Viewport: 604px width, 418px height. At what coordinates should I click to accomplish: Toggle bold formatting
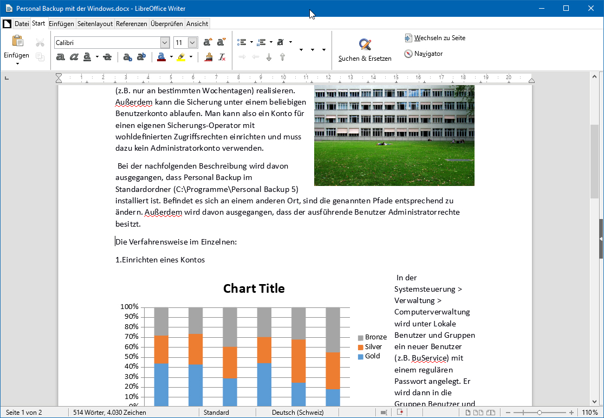pos(61,57)
